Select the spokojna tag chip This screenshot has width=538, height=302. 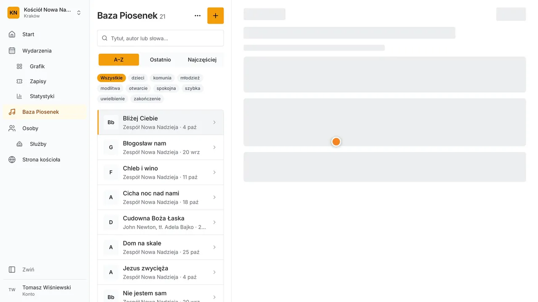coord(166,89)
